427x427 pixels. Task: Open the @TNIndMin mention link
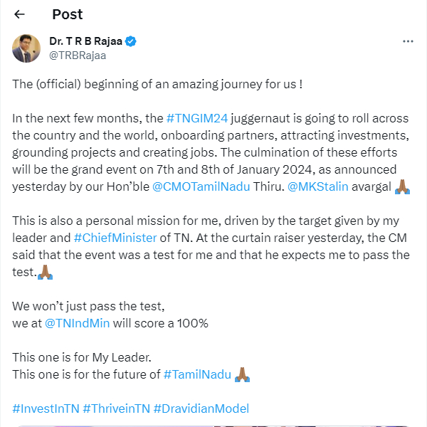click(x=77, y=323)
